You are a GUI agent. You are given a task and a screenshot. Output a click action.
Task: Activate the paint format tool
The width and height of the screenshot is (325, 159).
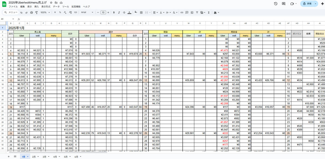pos(36,12)
